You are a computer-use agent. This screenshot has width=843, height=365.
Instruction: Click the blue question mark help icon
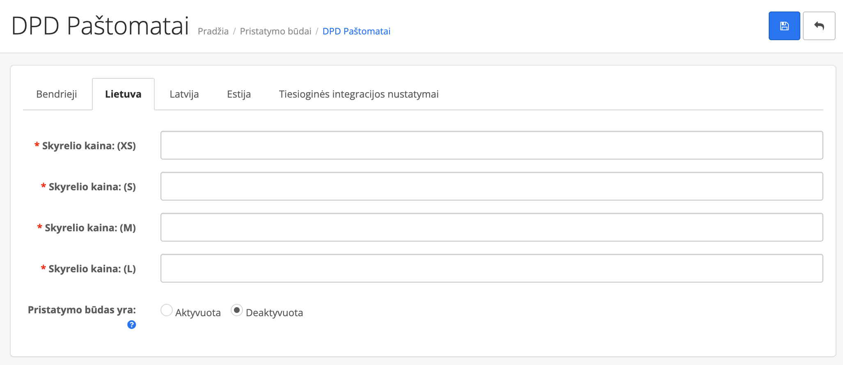tap(131, 325)
